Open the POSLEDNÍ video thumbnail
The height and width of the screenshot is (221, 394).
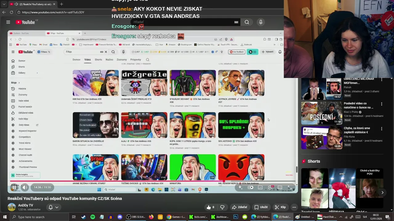point(321,113)
